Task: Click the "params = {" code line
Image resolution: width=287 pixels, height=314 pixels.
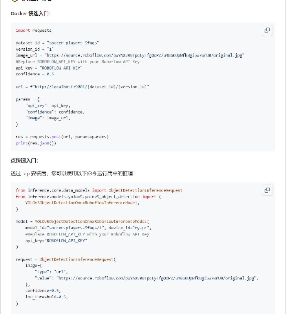Action: click(27, 99)
